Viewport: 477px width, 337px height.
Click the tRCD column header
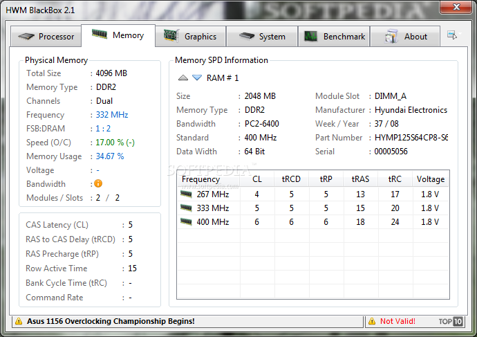(x=292, y=179)
